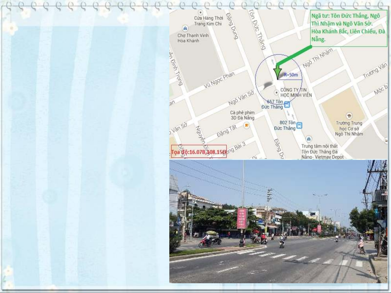Click the red banner on the median pole
This screenshot has height=293, width=391.
click(x=241, y=218)
